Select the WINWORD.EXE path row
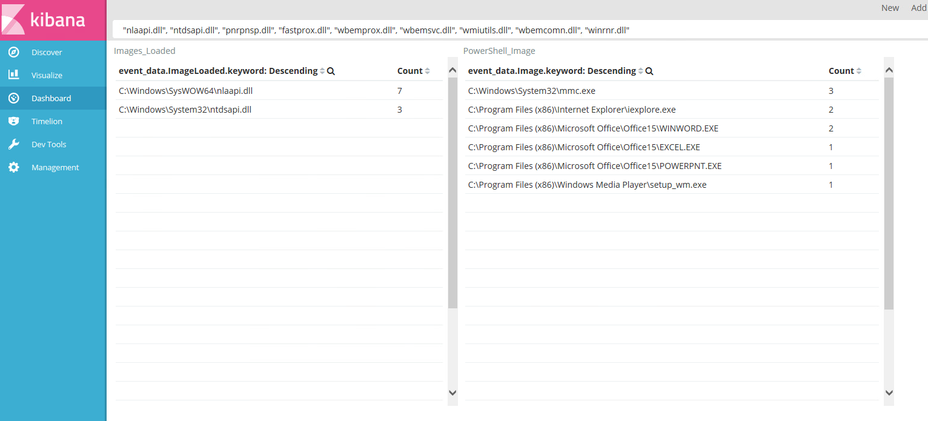The image size is (928, 421). pyautogui.click(x=672, y=128)
